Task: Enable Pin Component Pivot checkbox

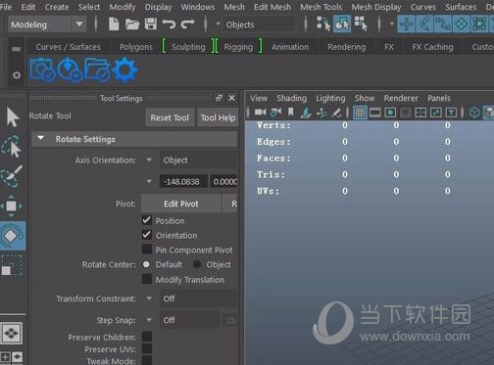Action: point(147,250)
